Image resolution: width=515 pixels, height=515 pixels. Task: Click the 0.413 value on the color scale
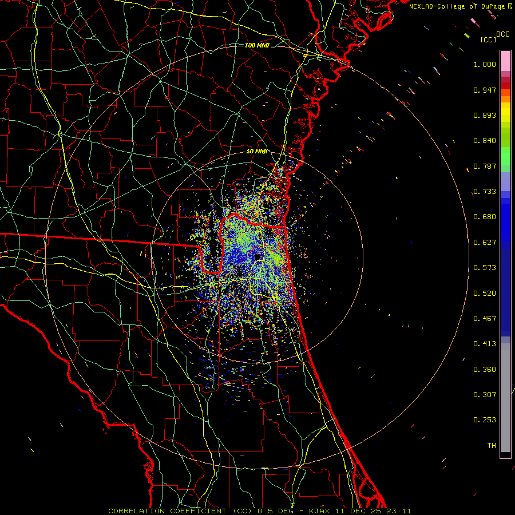click(x=485, y=344)
